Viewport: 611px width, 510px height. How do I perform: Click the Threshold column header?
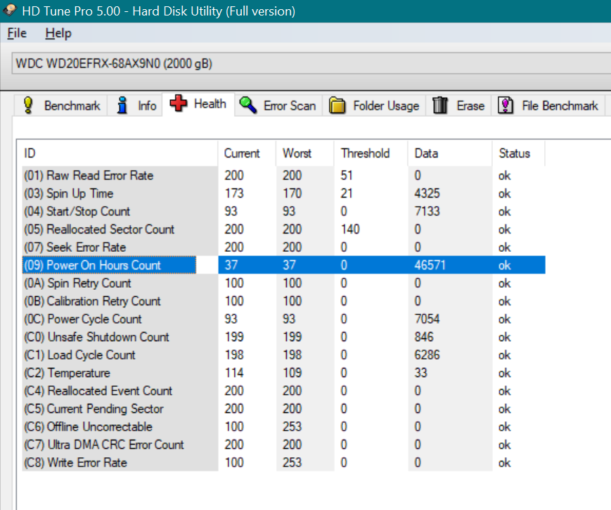[x=364, y=153]
